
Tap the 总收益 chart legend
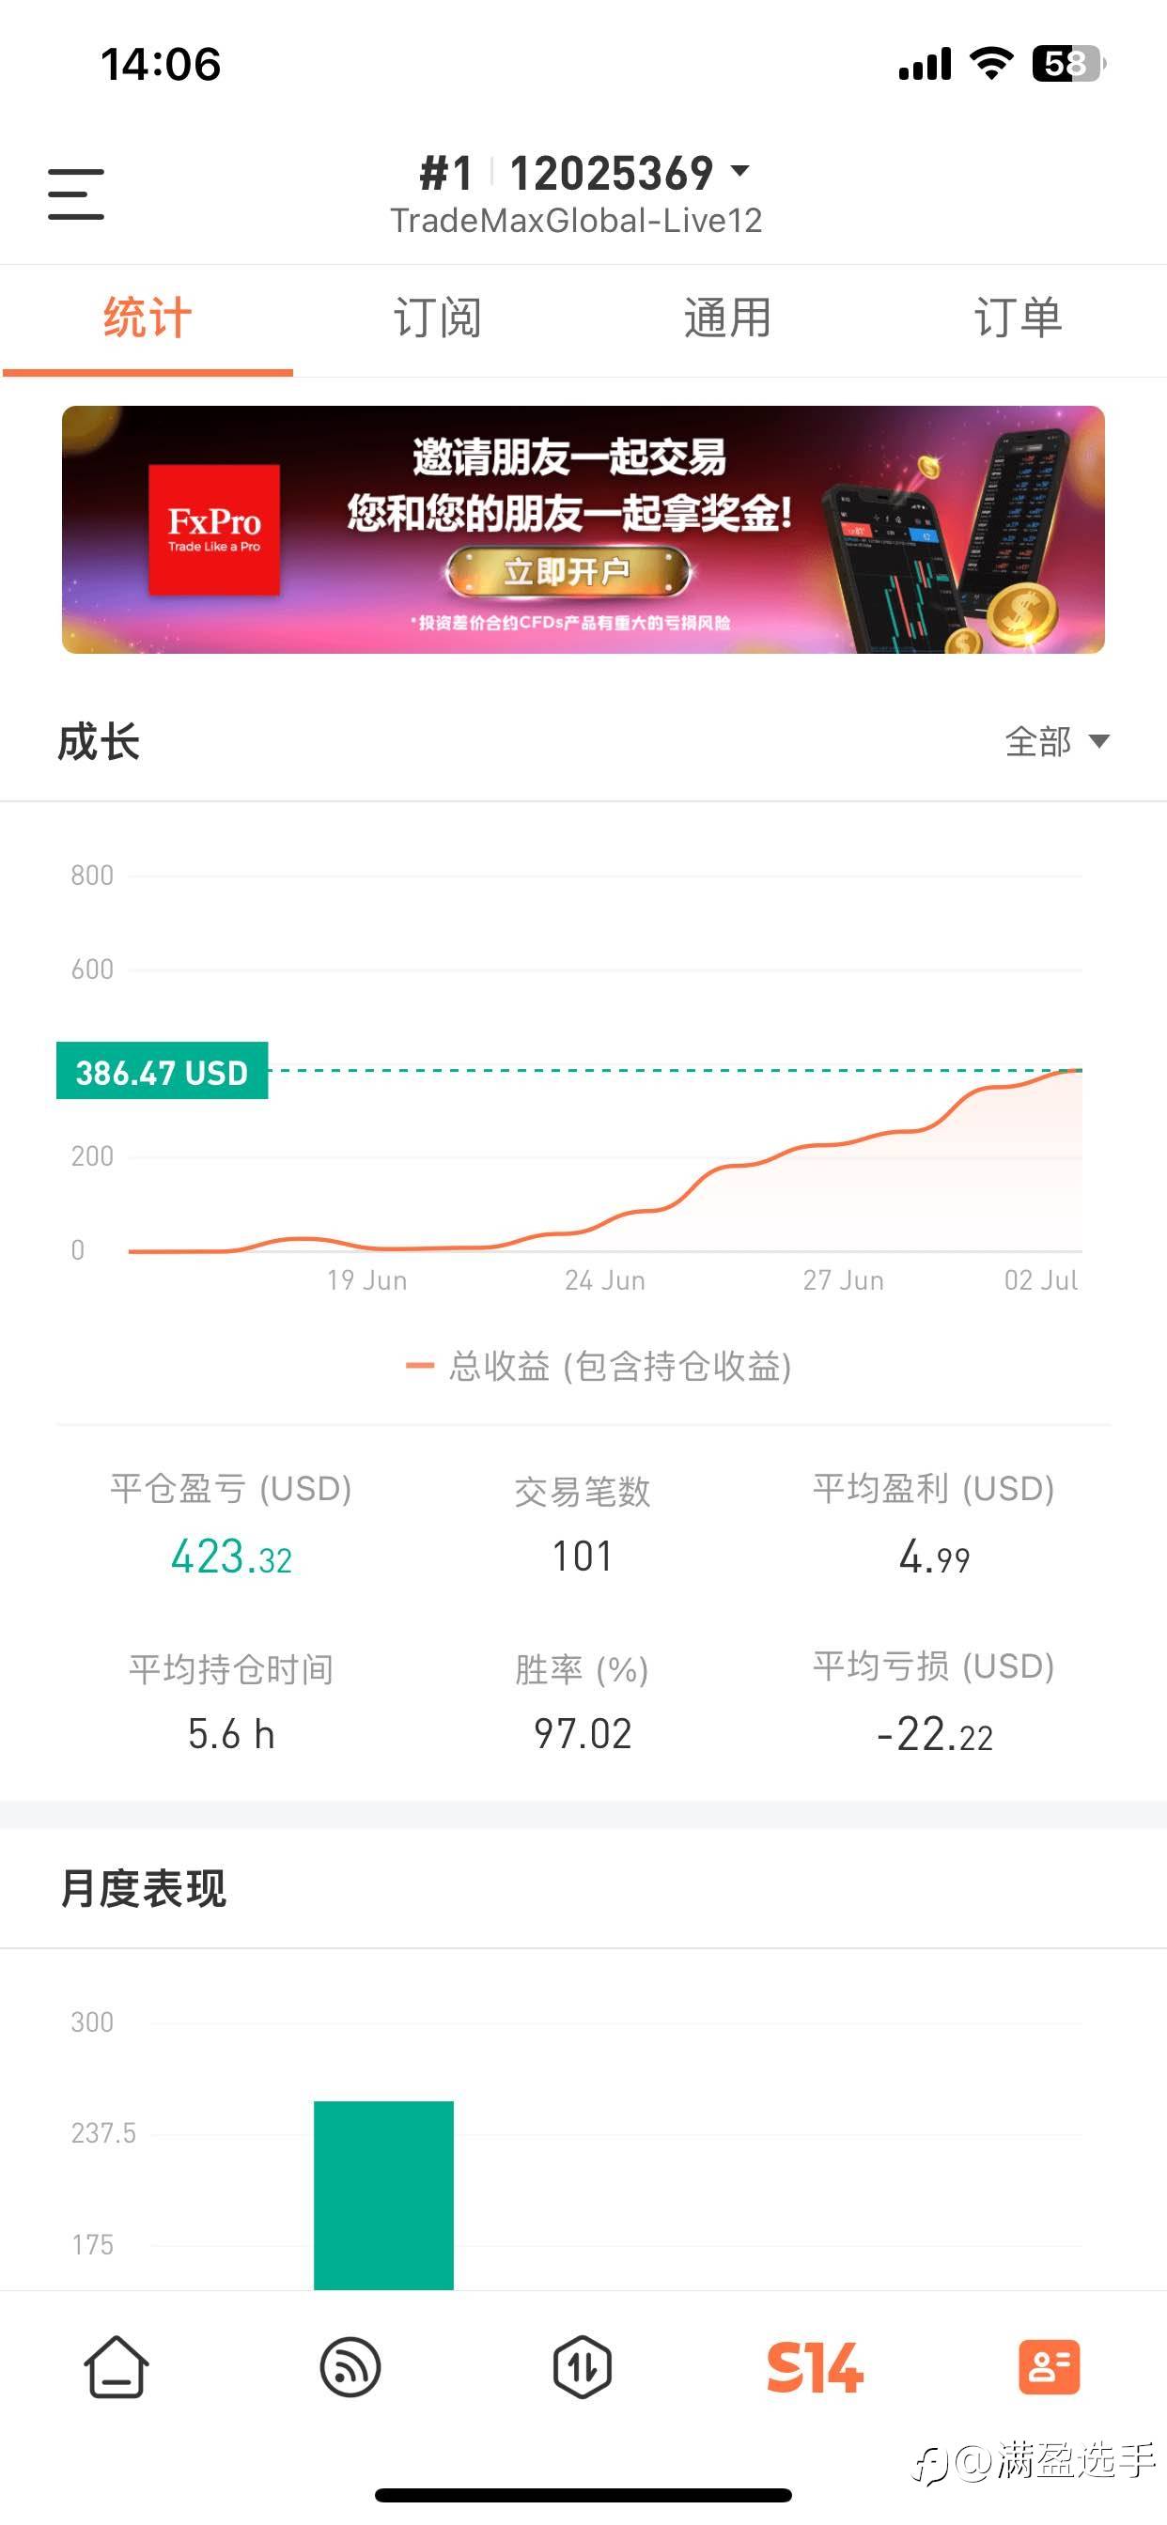(599, 1366)
